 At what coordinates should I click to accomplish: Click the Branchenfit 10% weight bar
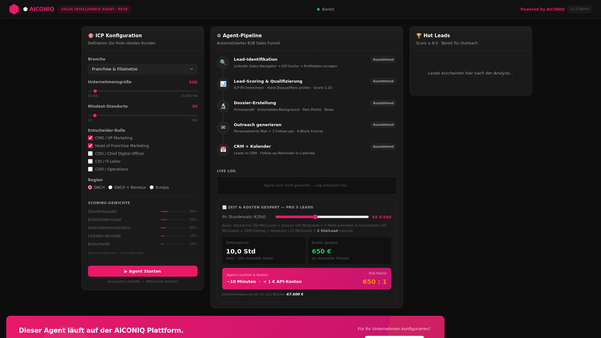pos(173,244)
